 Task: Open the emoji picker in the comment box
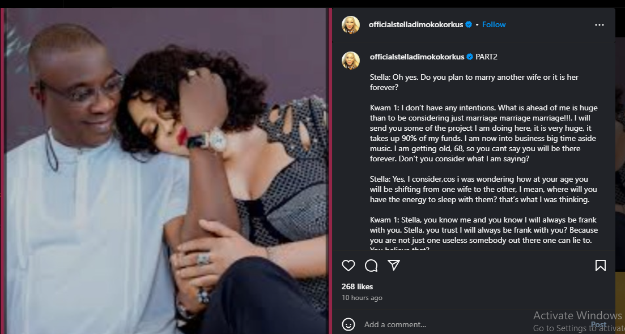[x=348, y=324]
